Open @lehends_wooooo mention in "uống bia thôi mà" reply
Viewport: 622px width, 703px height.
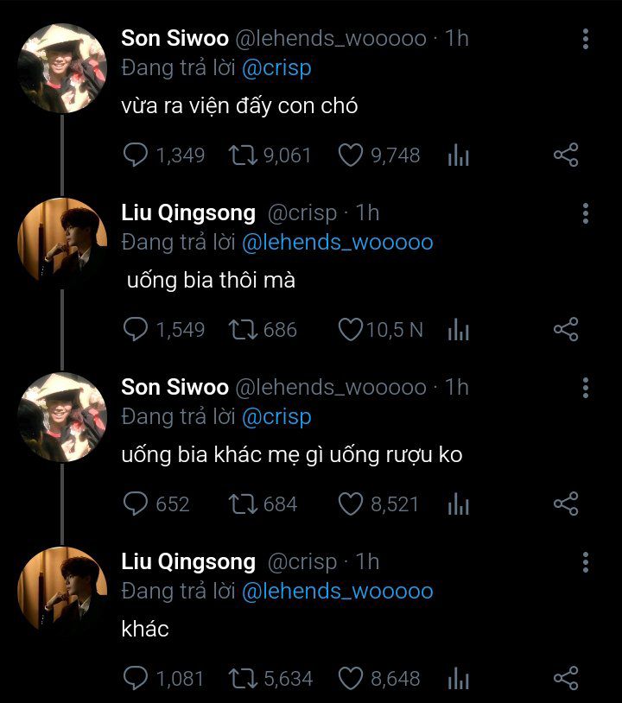coord(338,243)
